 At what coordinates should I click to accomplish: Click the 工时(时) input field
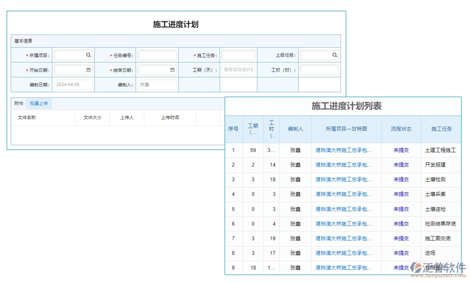point(319,69)
